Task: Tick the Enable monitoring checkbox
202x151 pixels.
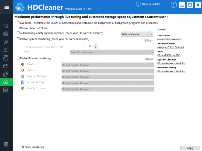Action: 21,147
